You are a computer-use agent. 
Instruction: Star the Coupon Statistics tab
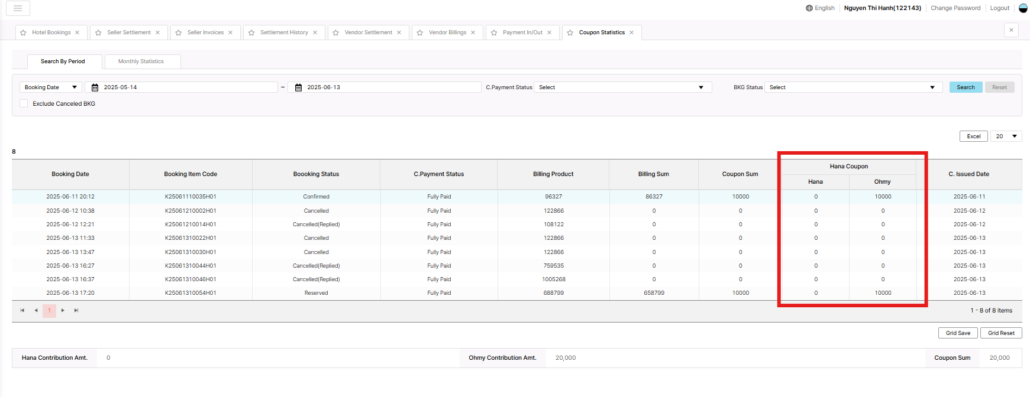[x=570, y=33]
